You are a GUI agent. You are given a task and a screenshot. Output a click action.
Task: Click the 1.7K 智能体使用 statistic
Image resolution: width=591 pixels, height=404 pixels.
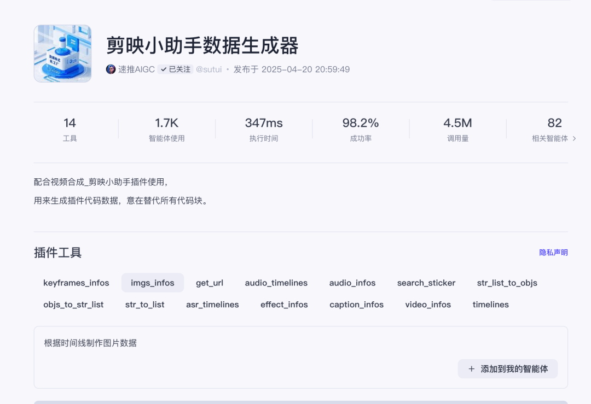tap(166, 129)
